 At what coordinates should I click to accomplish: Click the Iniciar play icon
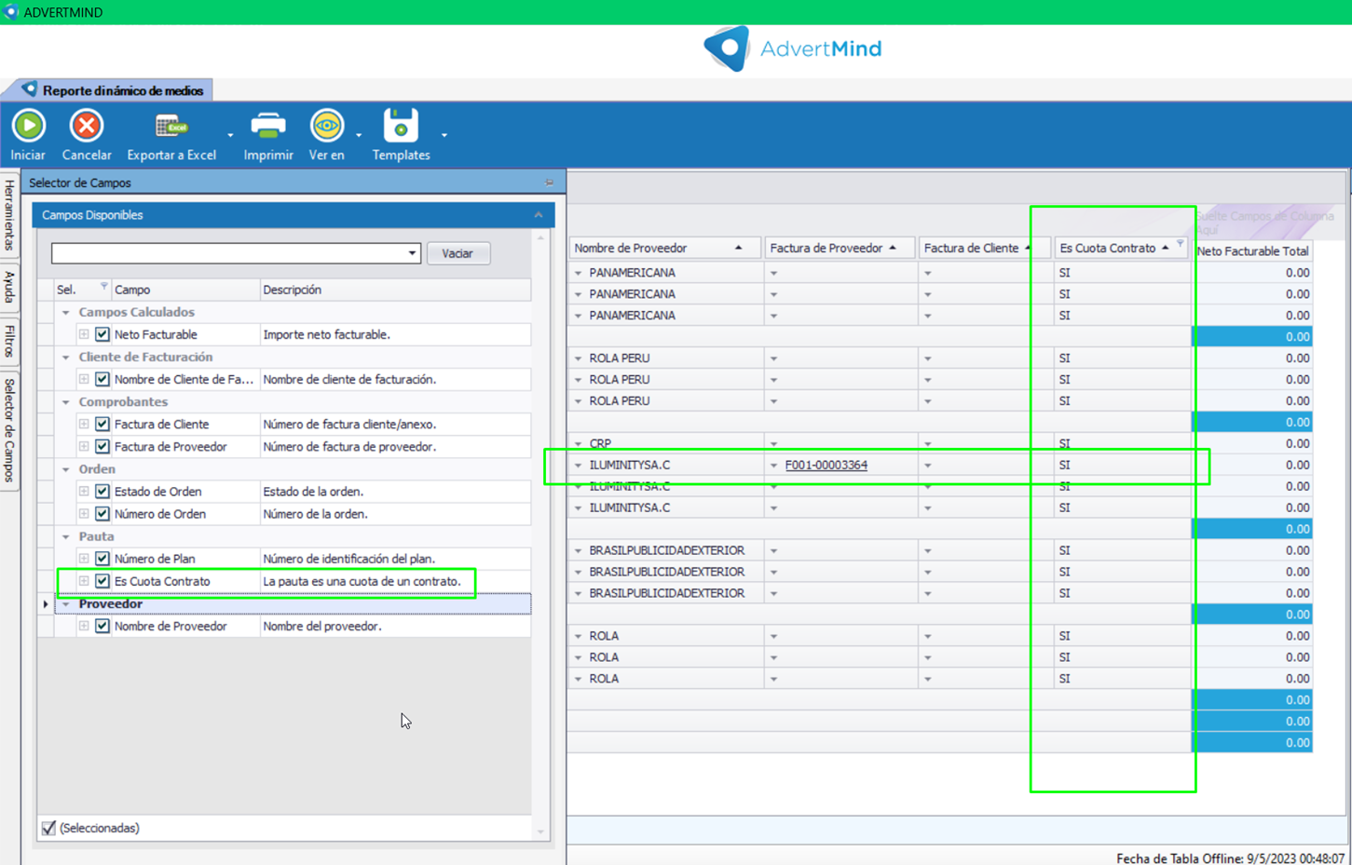[29, 126]
